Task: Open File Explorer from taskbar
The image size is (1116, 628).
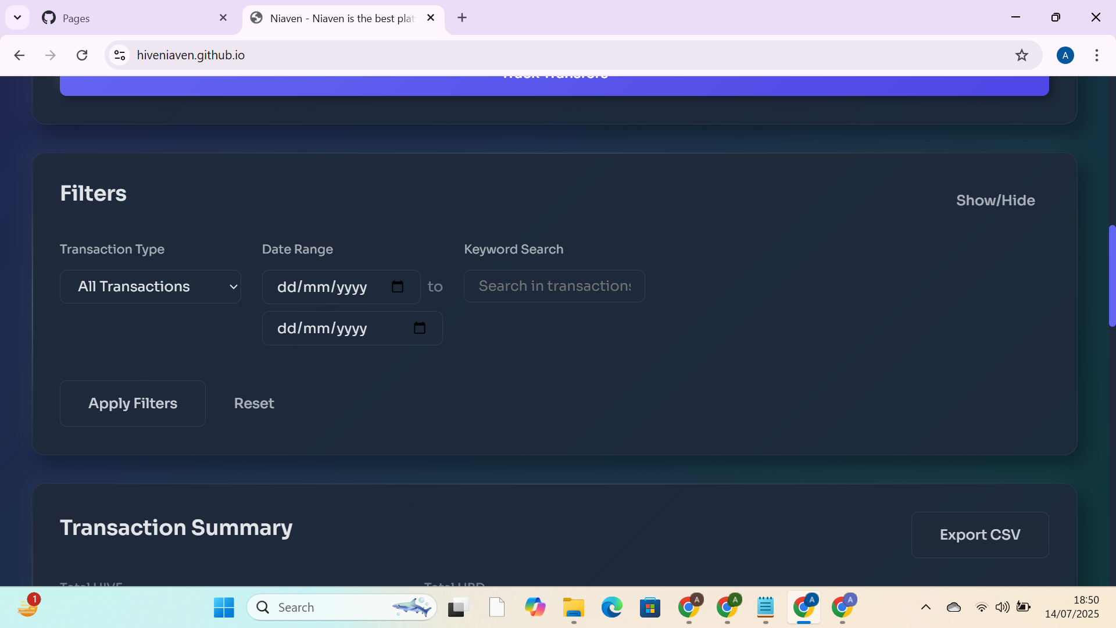Action: pyautogui.click(x=574, y=608)
